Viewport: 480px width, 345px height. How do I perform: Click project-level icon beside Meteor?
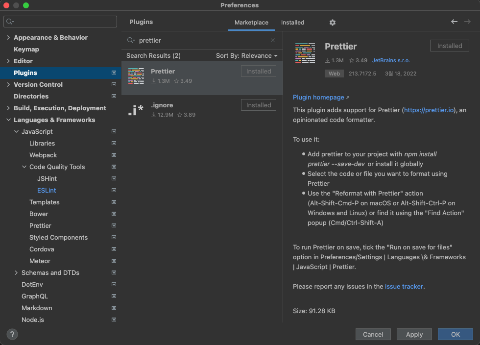click(114, 261)
